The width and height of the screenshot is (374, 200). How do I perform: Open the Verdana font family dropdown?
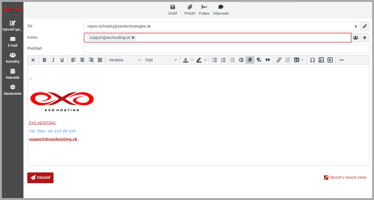coord(125,60)
